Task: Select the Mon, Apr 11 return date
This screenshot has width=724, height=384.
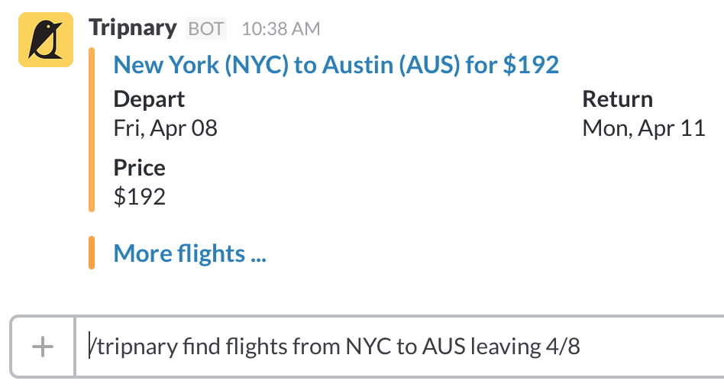Action: point(643,127)
